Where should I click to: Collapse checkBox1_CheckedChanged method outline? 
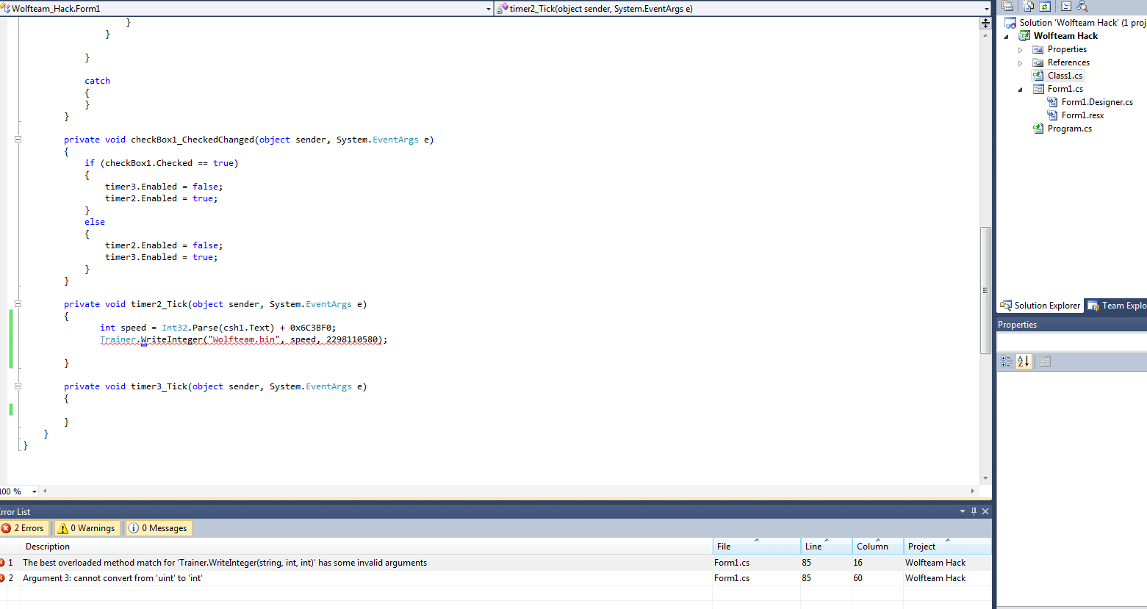(18, 139)
